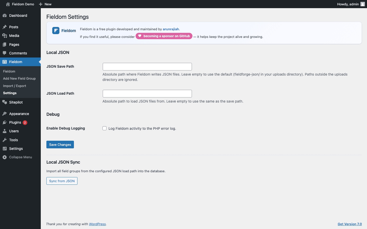This screenshot has width=367, height=229.
Task: Click the Pages icon in the sidebar
Action: [x=5, y=45]
